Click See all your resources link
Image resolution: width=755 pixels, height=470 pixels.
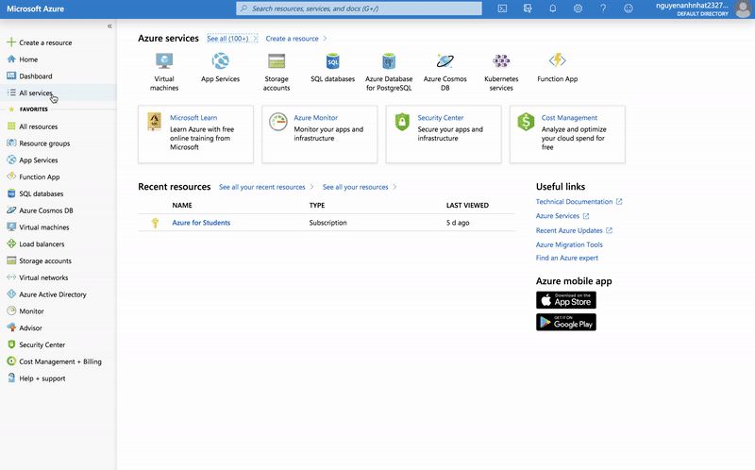360,187
